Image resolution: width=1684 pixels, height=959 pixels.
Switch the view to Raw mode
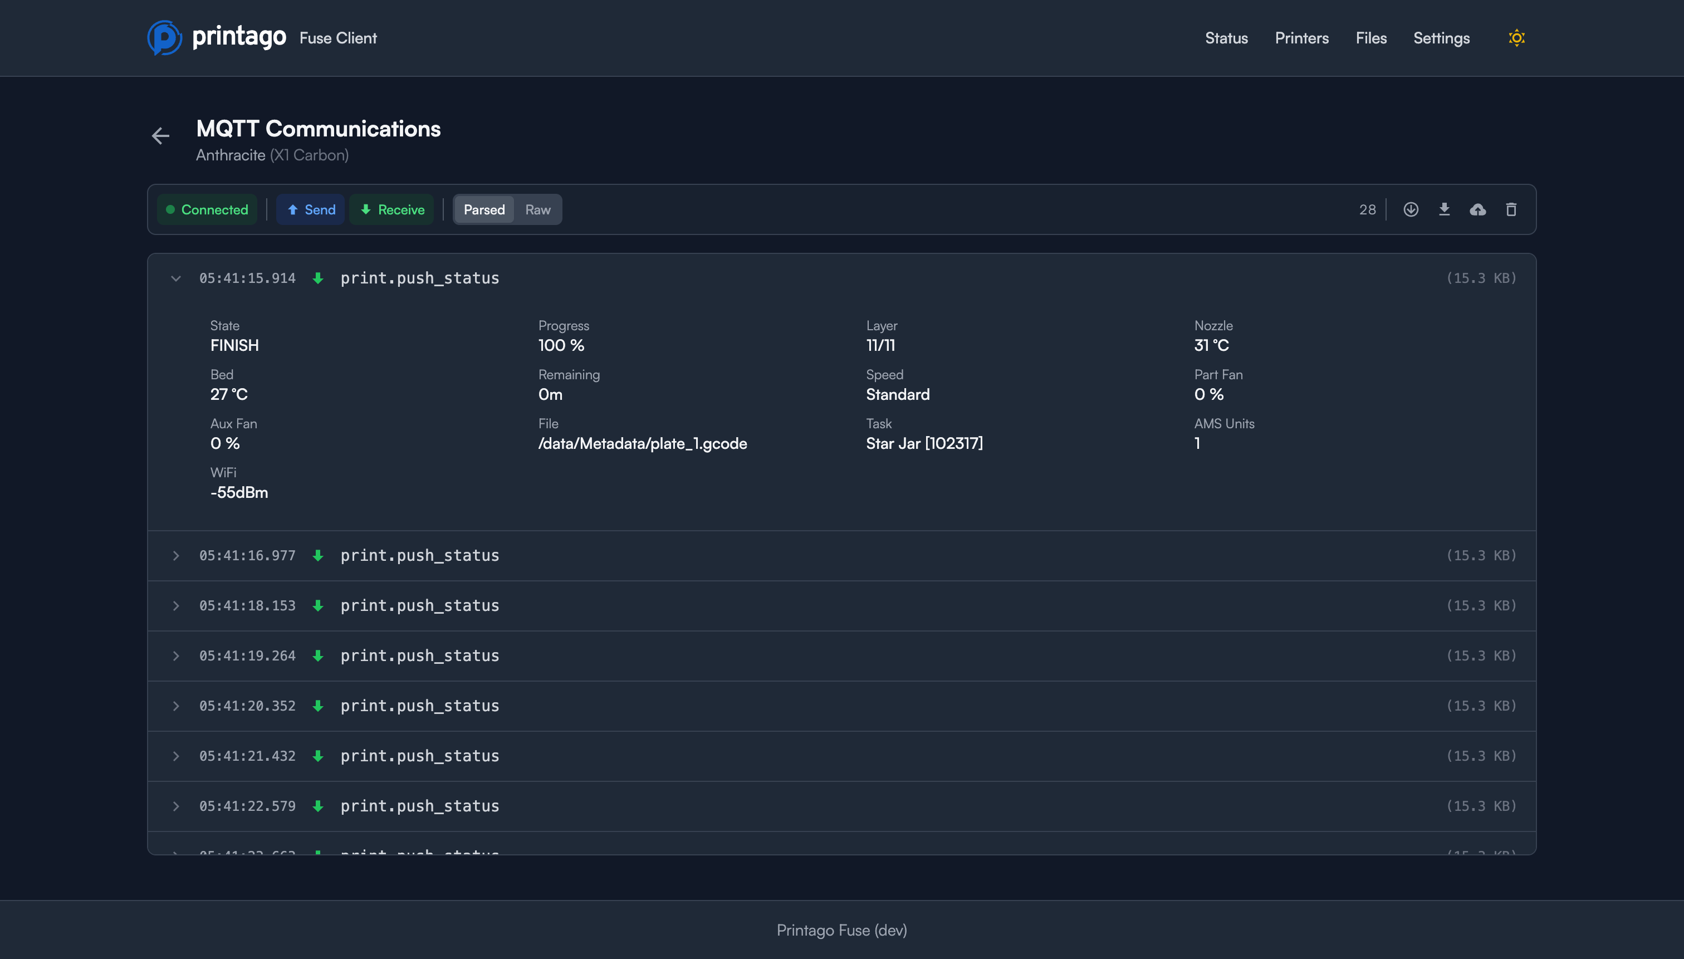[537, 209]
